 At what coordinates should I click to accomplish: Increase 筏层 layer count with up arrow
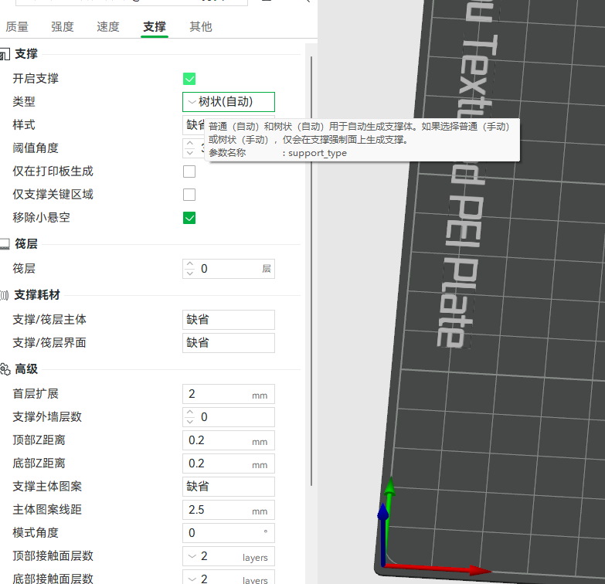(190, 264)
